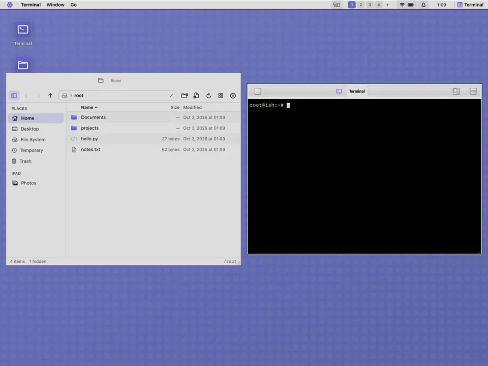Add a new workspace with plus button

pyautogui.click(x=387, y=5)
